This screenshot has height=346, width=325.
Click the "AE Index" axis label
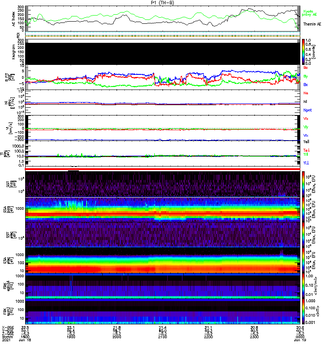point(14,19)
